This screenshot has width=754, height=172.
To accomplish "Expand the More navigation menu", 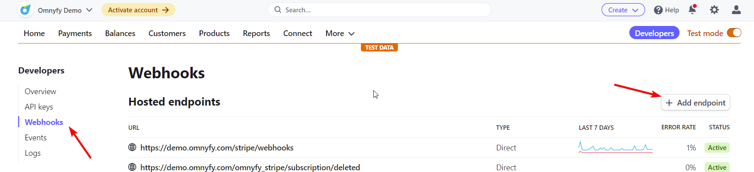I will pos(340,33).
